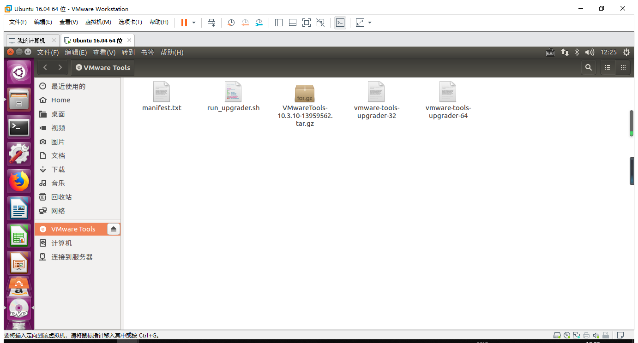Eject the VMware Tools disc
This screenshot has height=343, width=638.
pos(113,229)
